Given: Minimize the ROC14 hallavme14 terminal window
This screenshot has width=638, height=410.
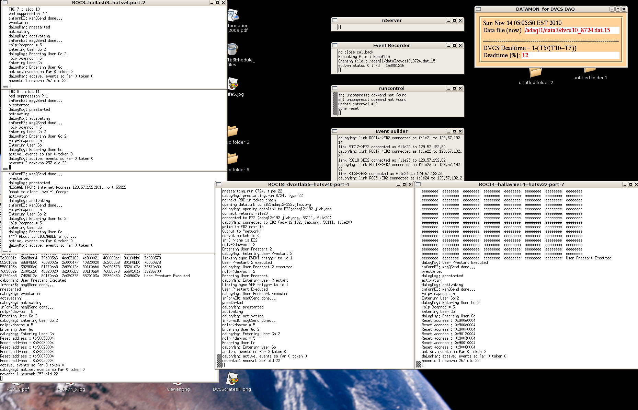Looking at the screenshot, I should coord(625,184).
